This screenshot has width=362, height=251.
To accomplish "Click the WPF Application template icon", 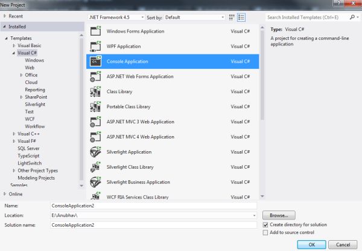I will pyautogui.click(x=95, y=46).
